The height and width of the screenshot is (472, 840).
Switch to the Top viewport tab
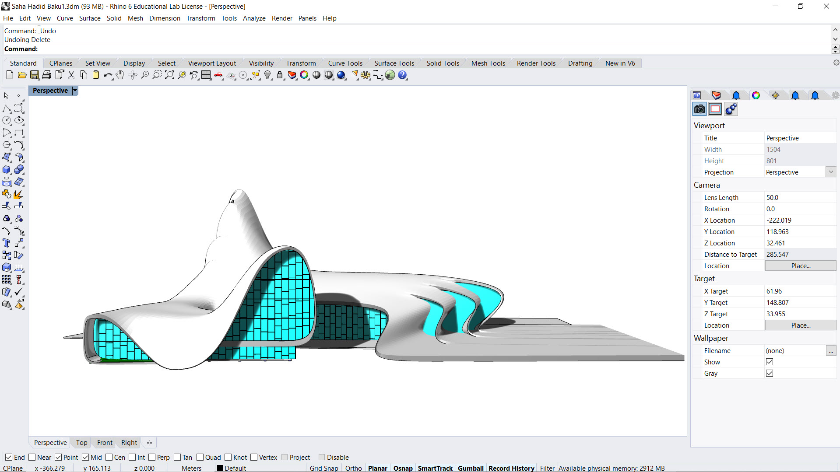point(81,442)
